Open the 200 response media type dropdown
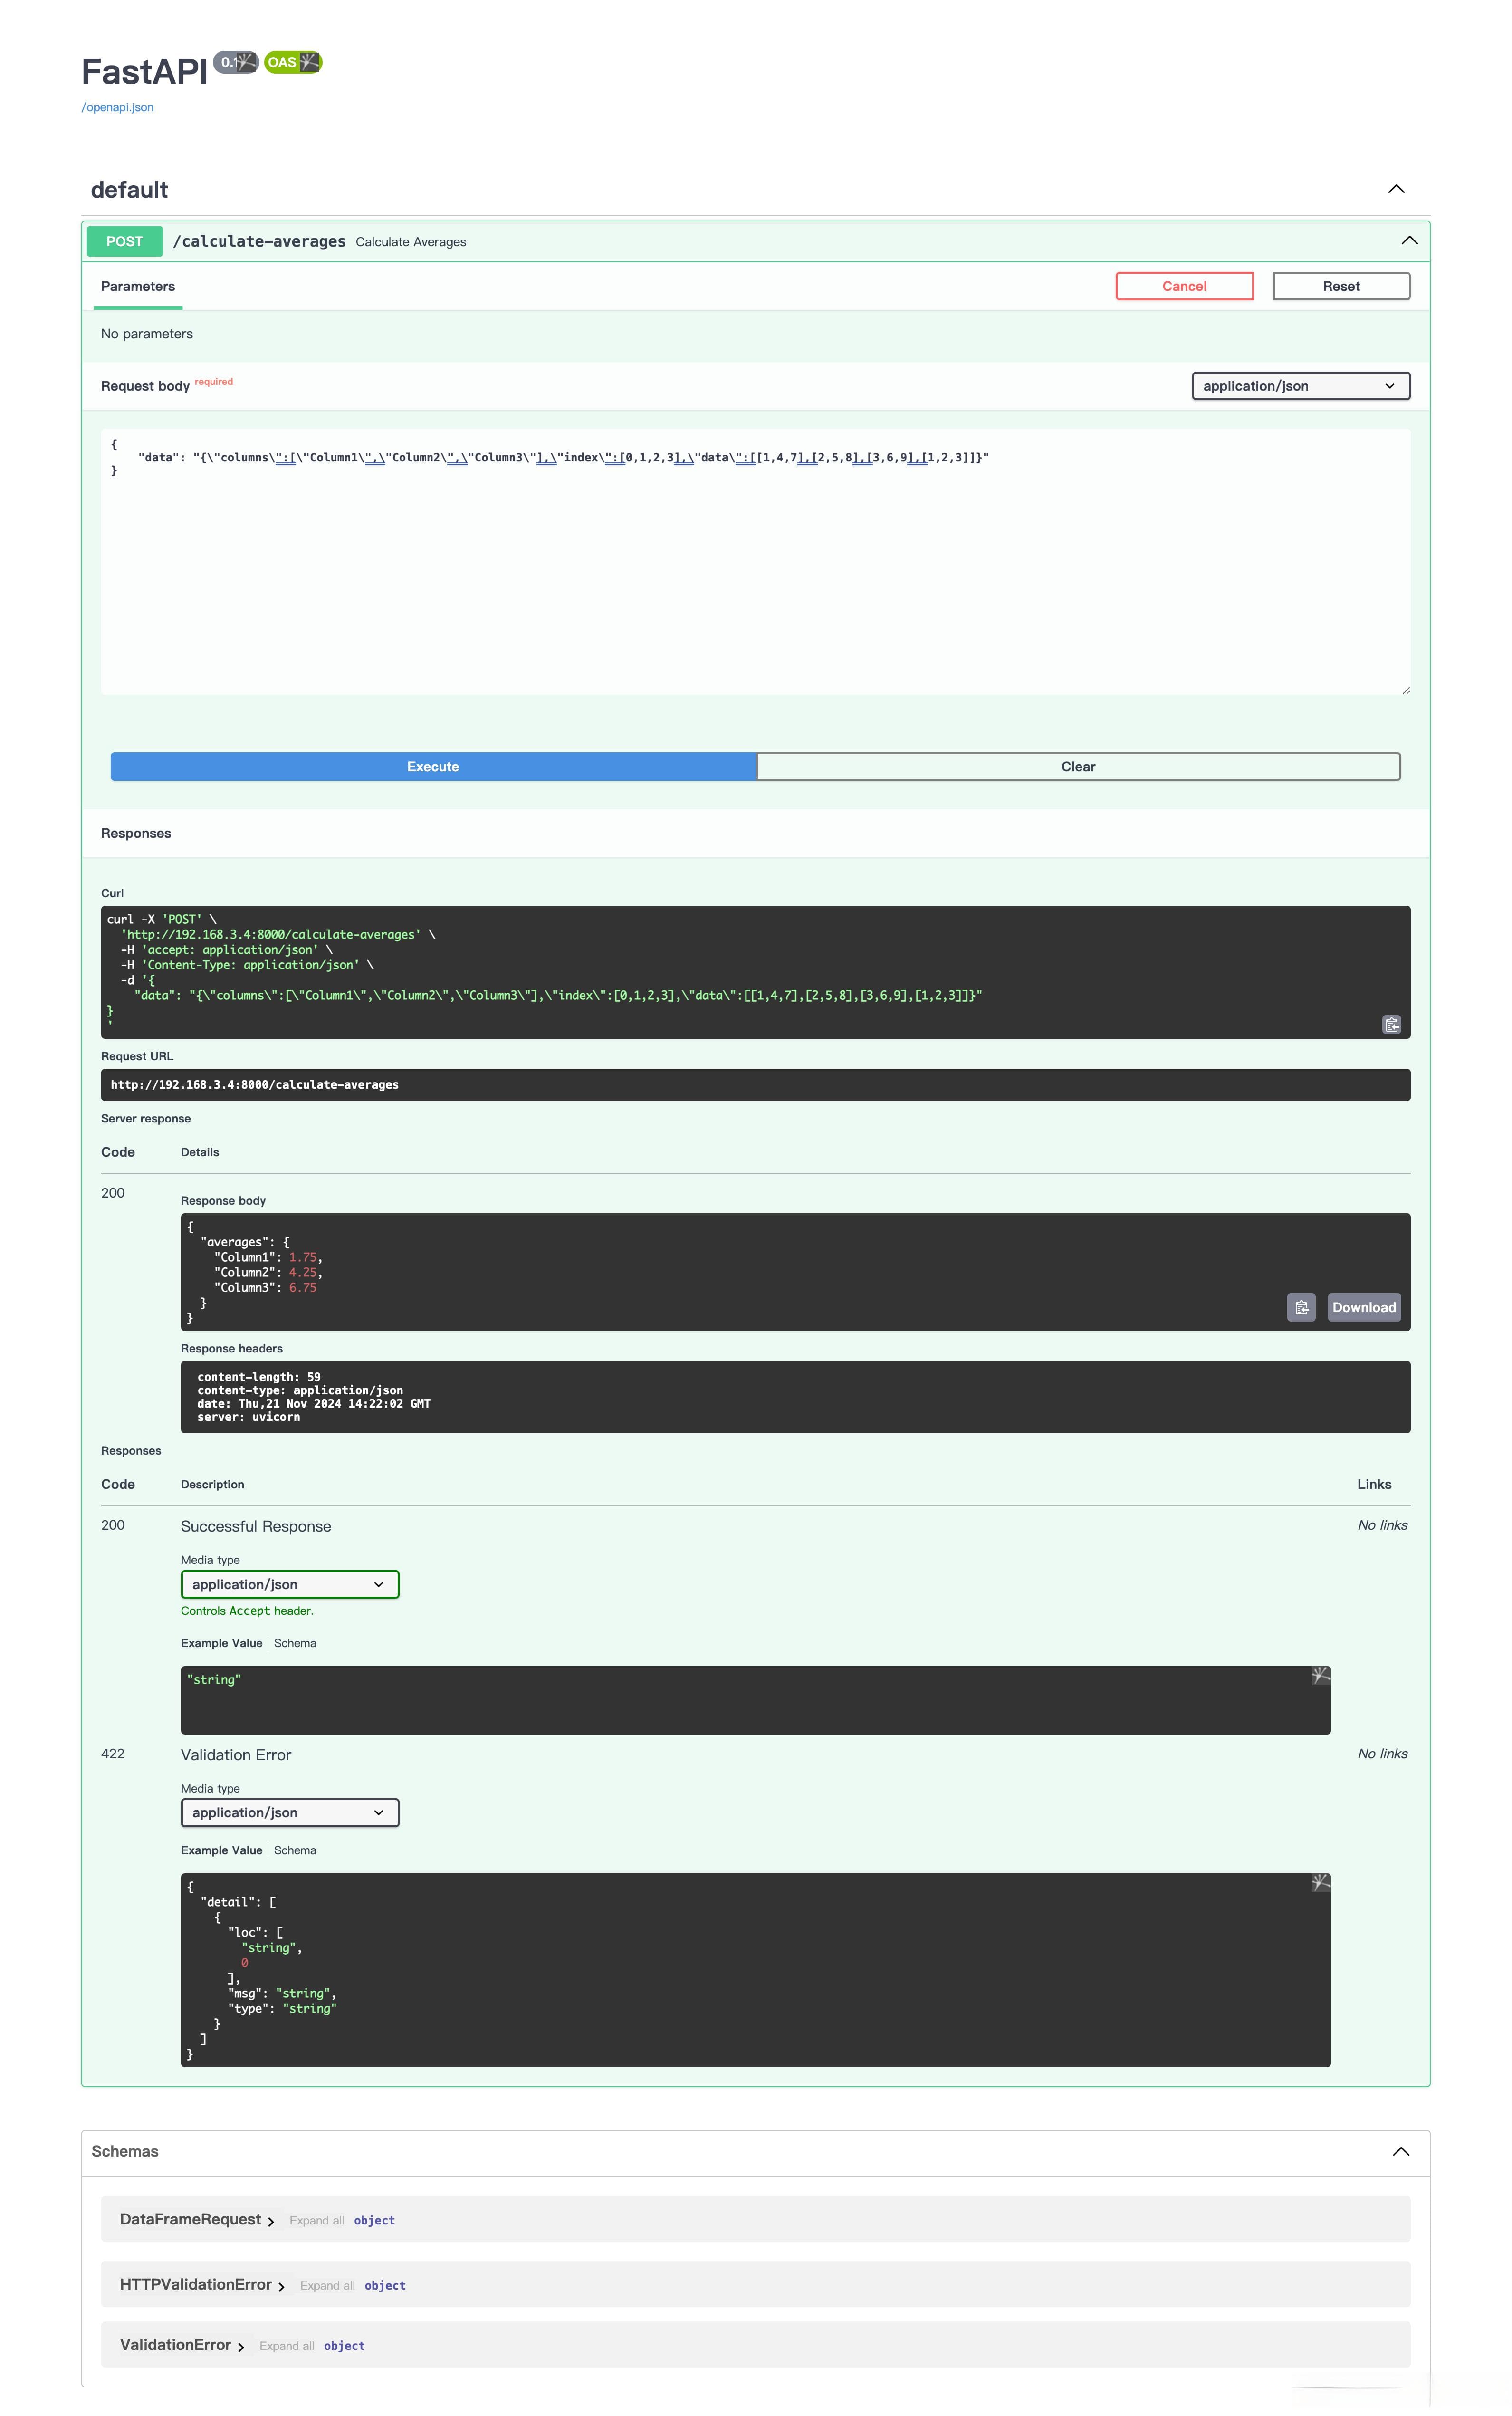The image size is (1512, 2416). pos(290,1584)
